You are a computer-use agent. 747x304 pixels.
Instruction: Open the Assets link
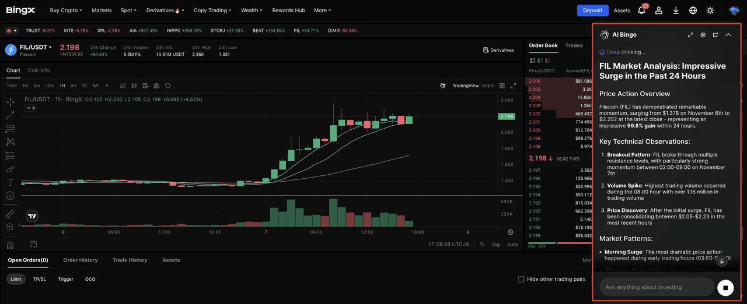click(x=622, y=10)
